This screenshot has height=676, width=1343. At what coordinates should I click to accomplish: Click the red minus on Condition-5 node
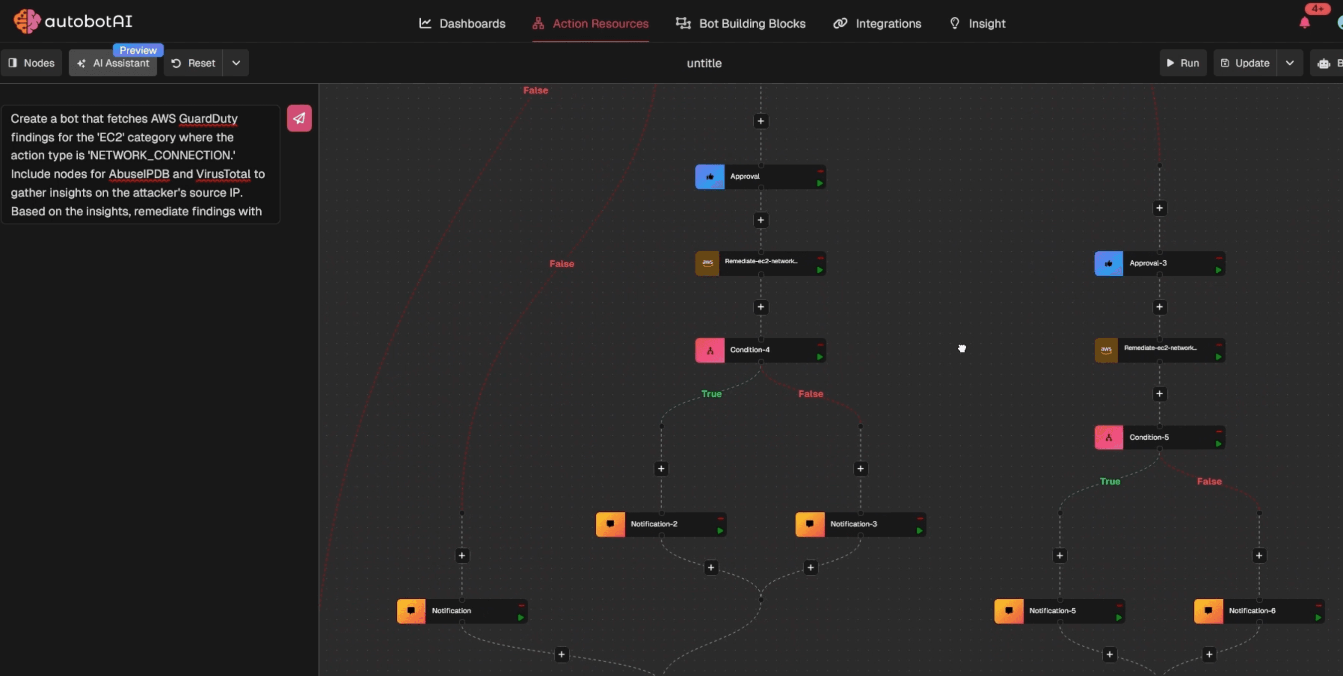pos(1219,432)
